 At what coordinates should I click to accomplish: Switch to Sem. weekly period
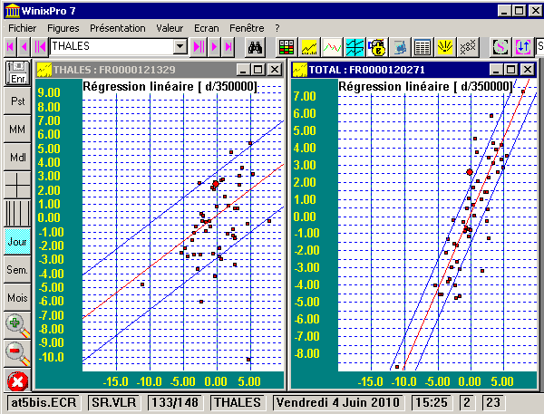click(x=18, y=270)
